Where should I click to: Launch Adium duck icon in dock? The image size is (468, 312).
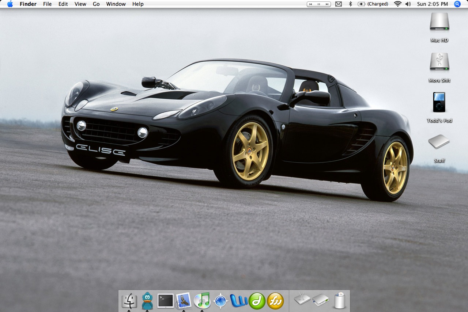pos(147,301)
